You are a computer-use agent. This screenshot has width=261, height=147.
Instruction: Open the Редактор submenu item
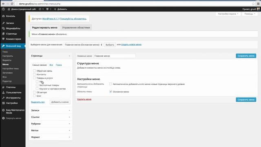click(7, 81)
